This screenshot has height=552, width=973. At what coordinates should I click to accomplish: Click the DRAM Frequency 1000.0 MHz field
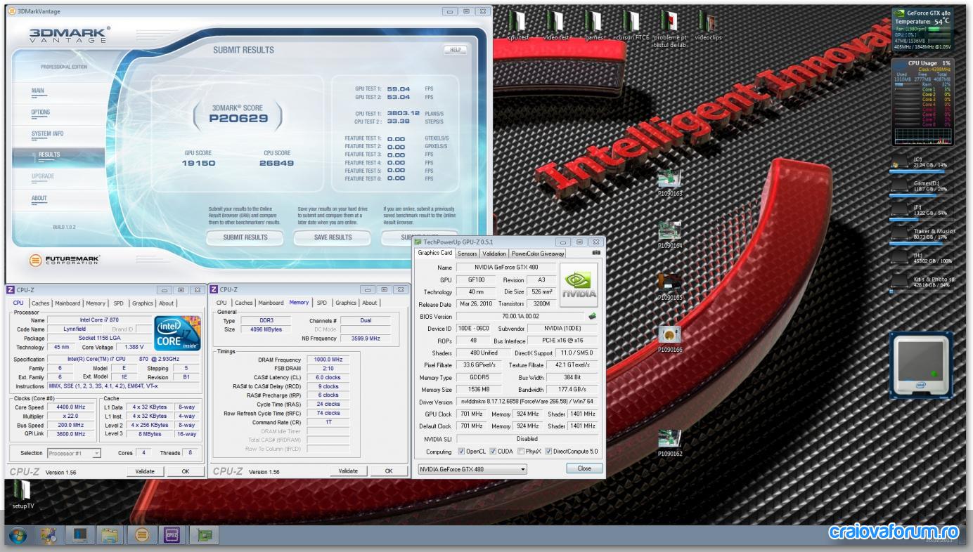[328, 360]
